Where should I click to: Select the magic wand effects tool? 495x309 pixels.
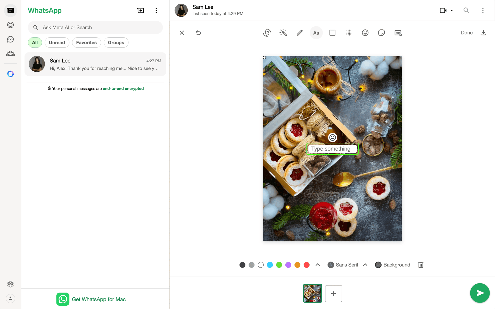tap(283, 33)
